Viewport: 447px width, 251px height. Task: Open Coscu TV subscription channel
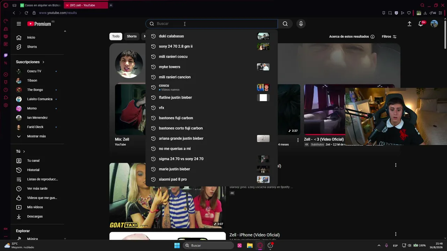[37, 71]
